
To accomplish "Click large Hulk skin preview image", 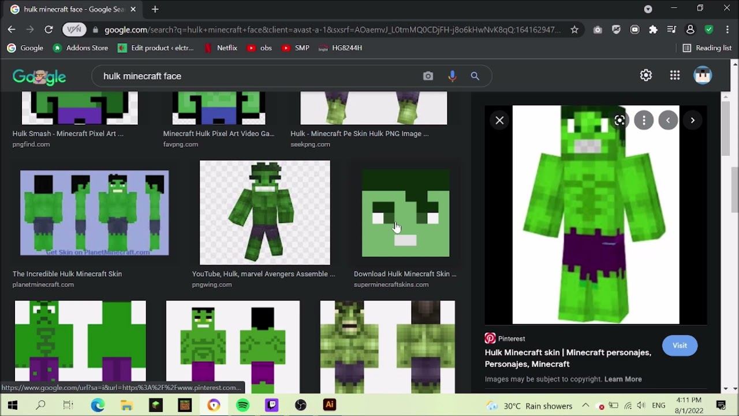I will click(x=596, y=215).
